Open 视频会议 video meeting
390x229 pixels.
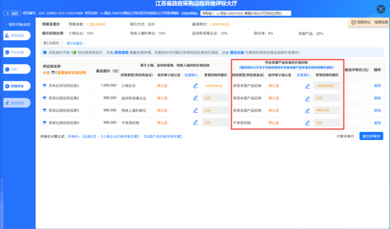[361, 22]
